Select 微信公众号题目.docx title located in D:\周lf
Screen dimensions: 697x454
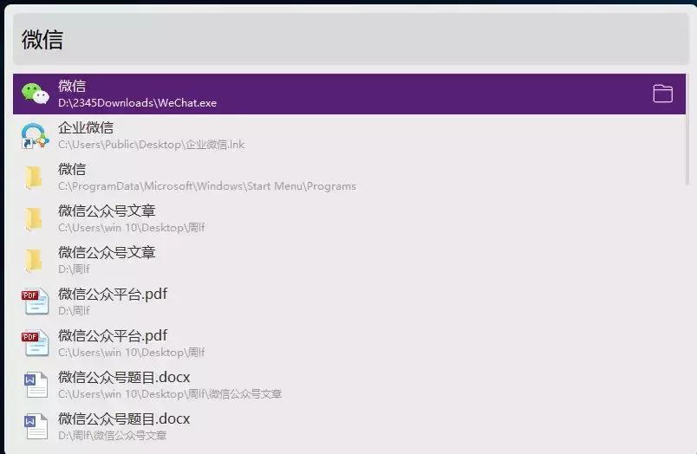point(124,418)
